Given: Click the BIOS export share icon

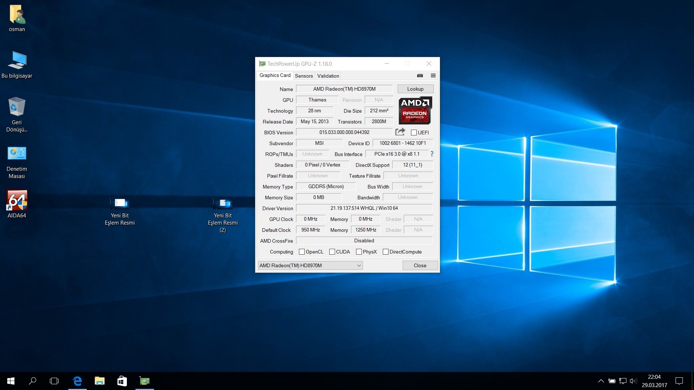Looking at the screenshot, I should [400, 132].
